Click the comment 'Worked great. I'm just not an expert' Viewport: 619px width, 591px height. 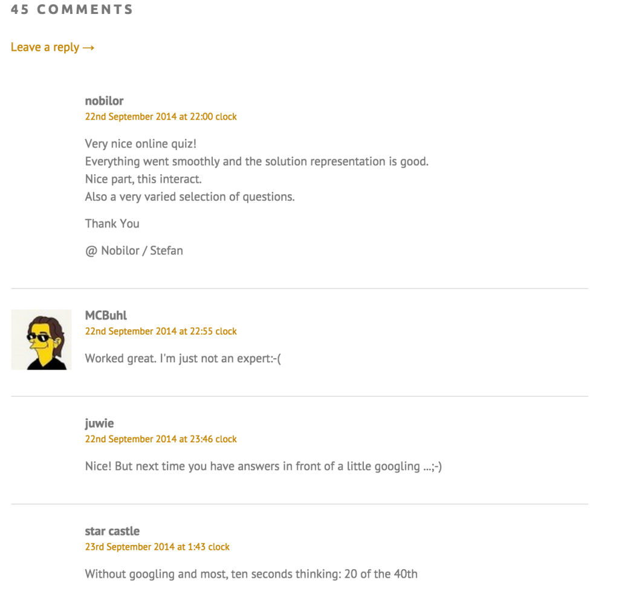click(183, 359)
